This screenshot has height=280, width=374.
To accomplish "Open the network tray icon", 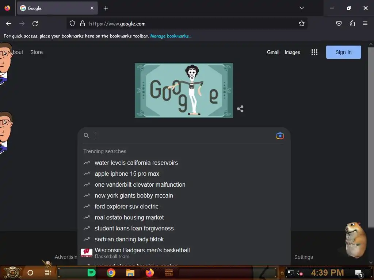I will click(x=291, y=273).
